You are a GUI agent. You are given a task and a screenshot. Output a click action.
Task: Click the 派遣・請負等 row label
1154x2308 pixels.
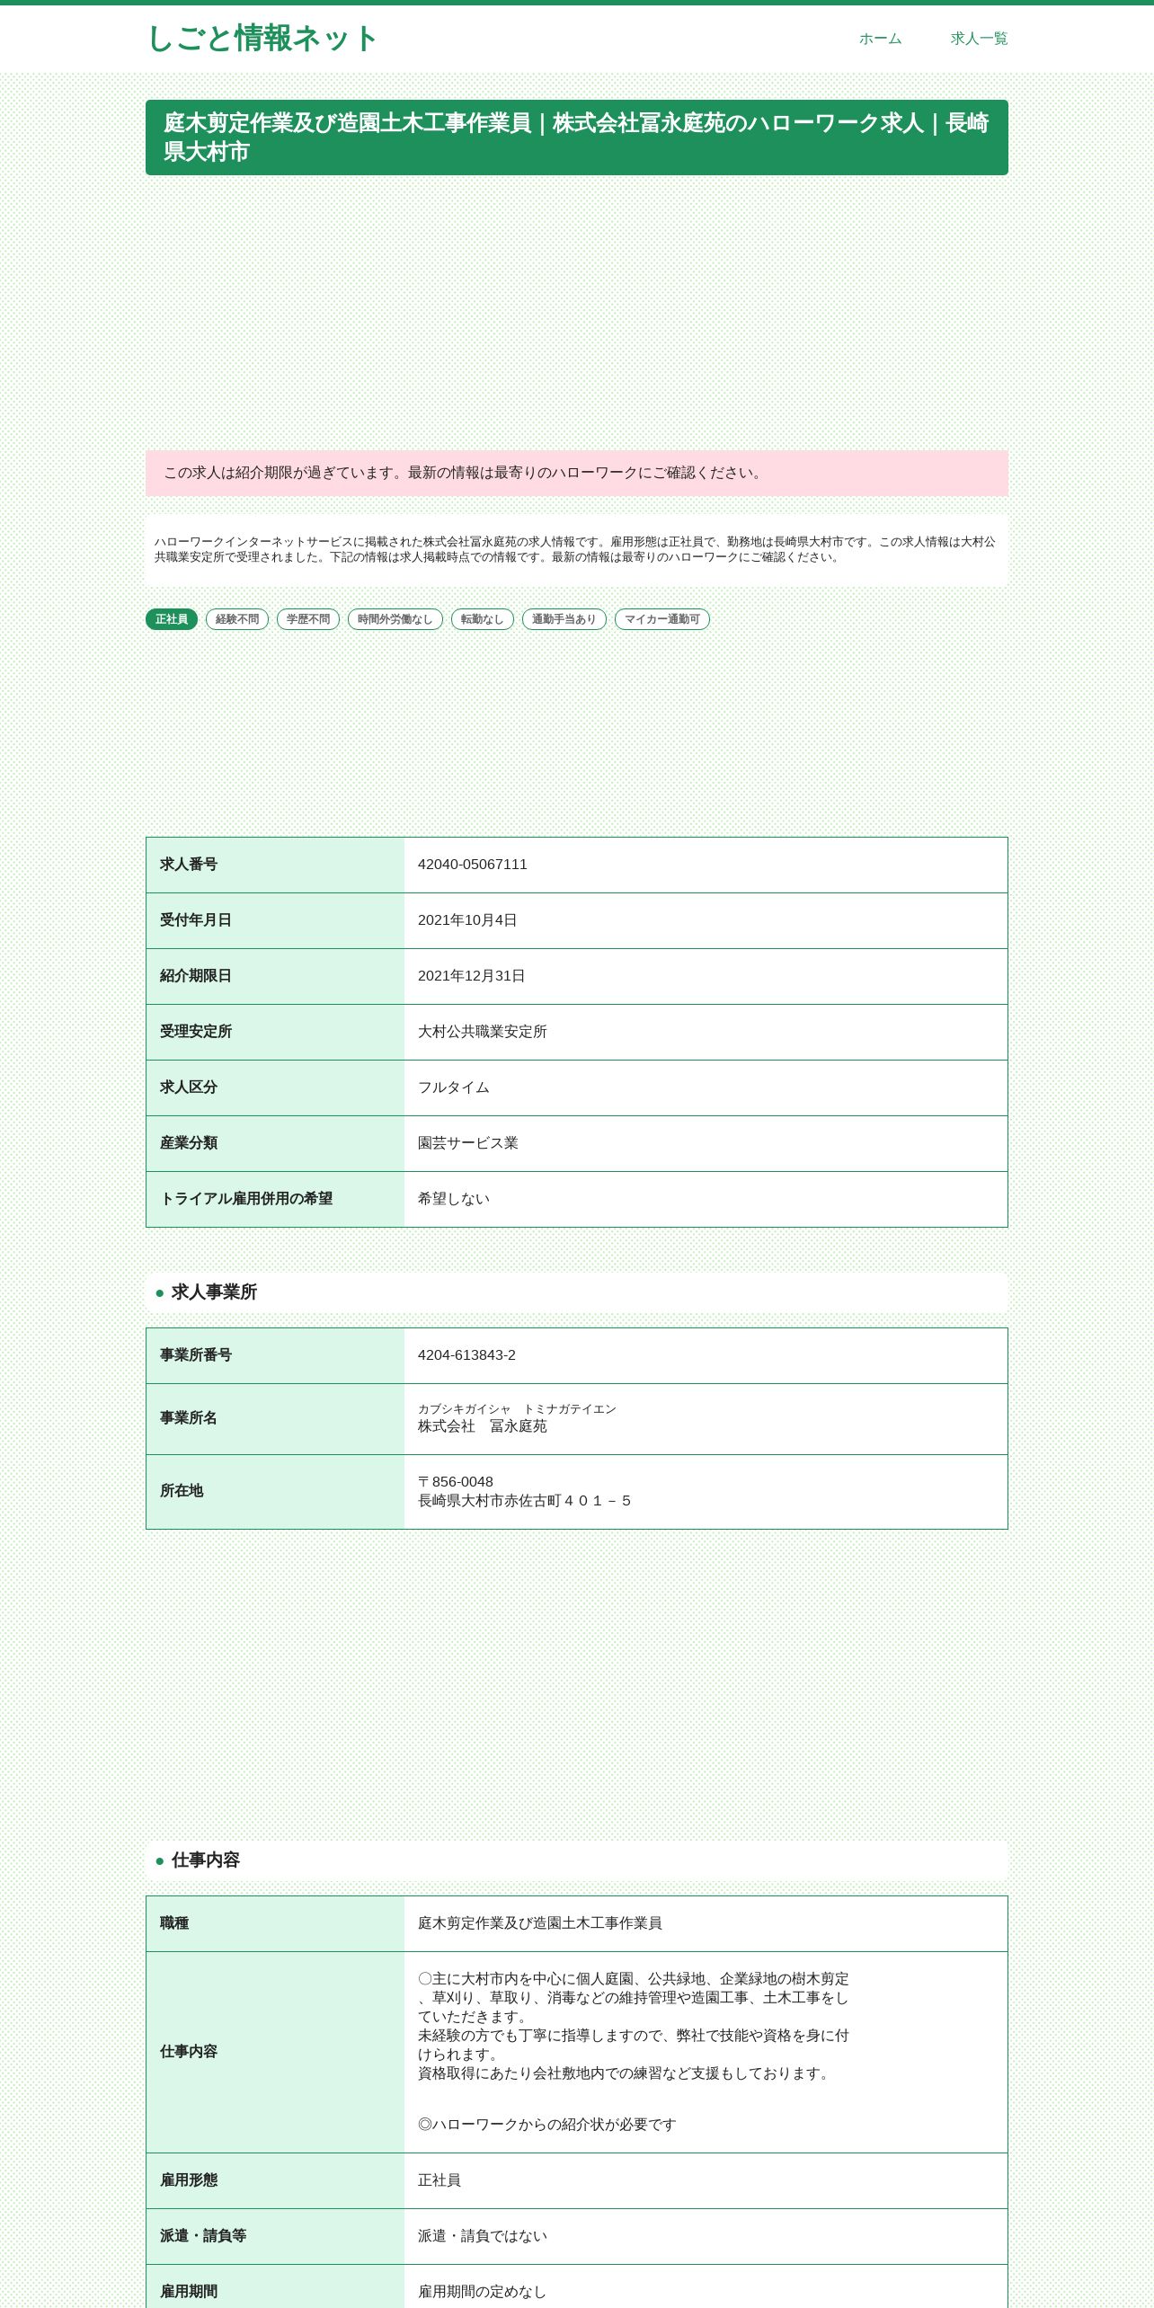pos(203,2236)
